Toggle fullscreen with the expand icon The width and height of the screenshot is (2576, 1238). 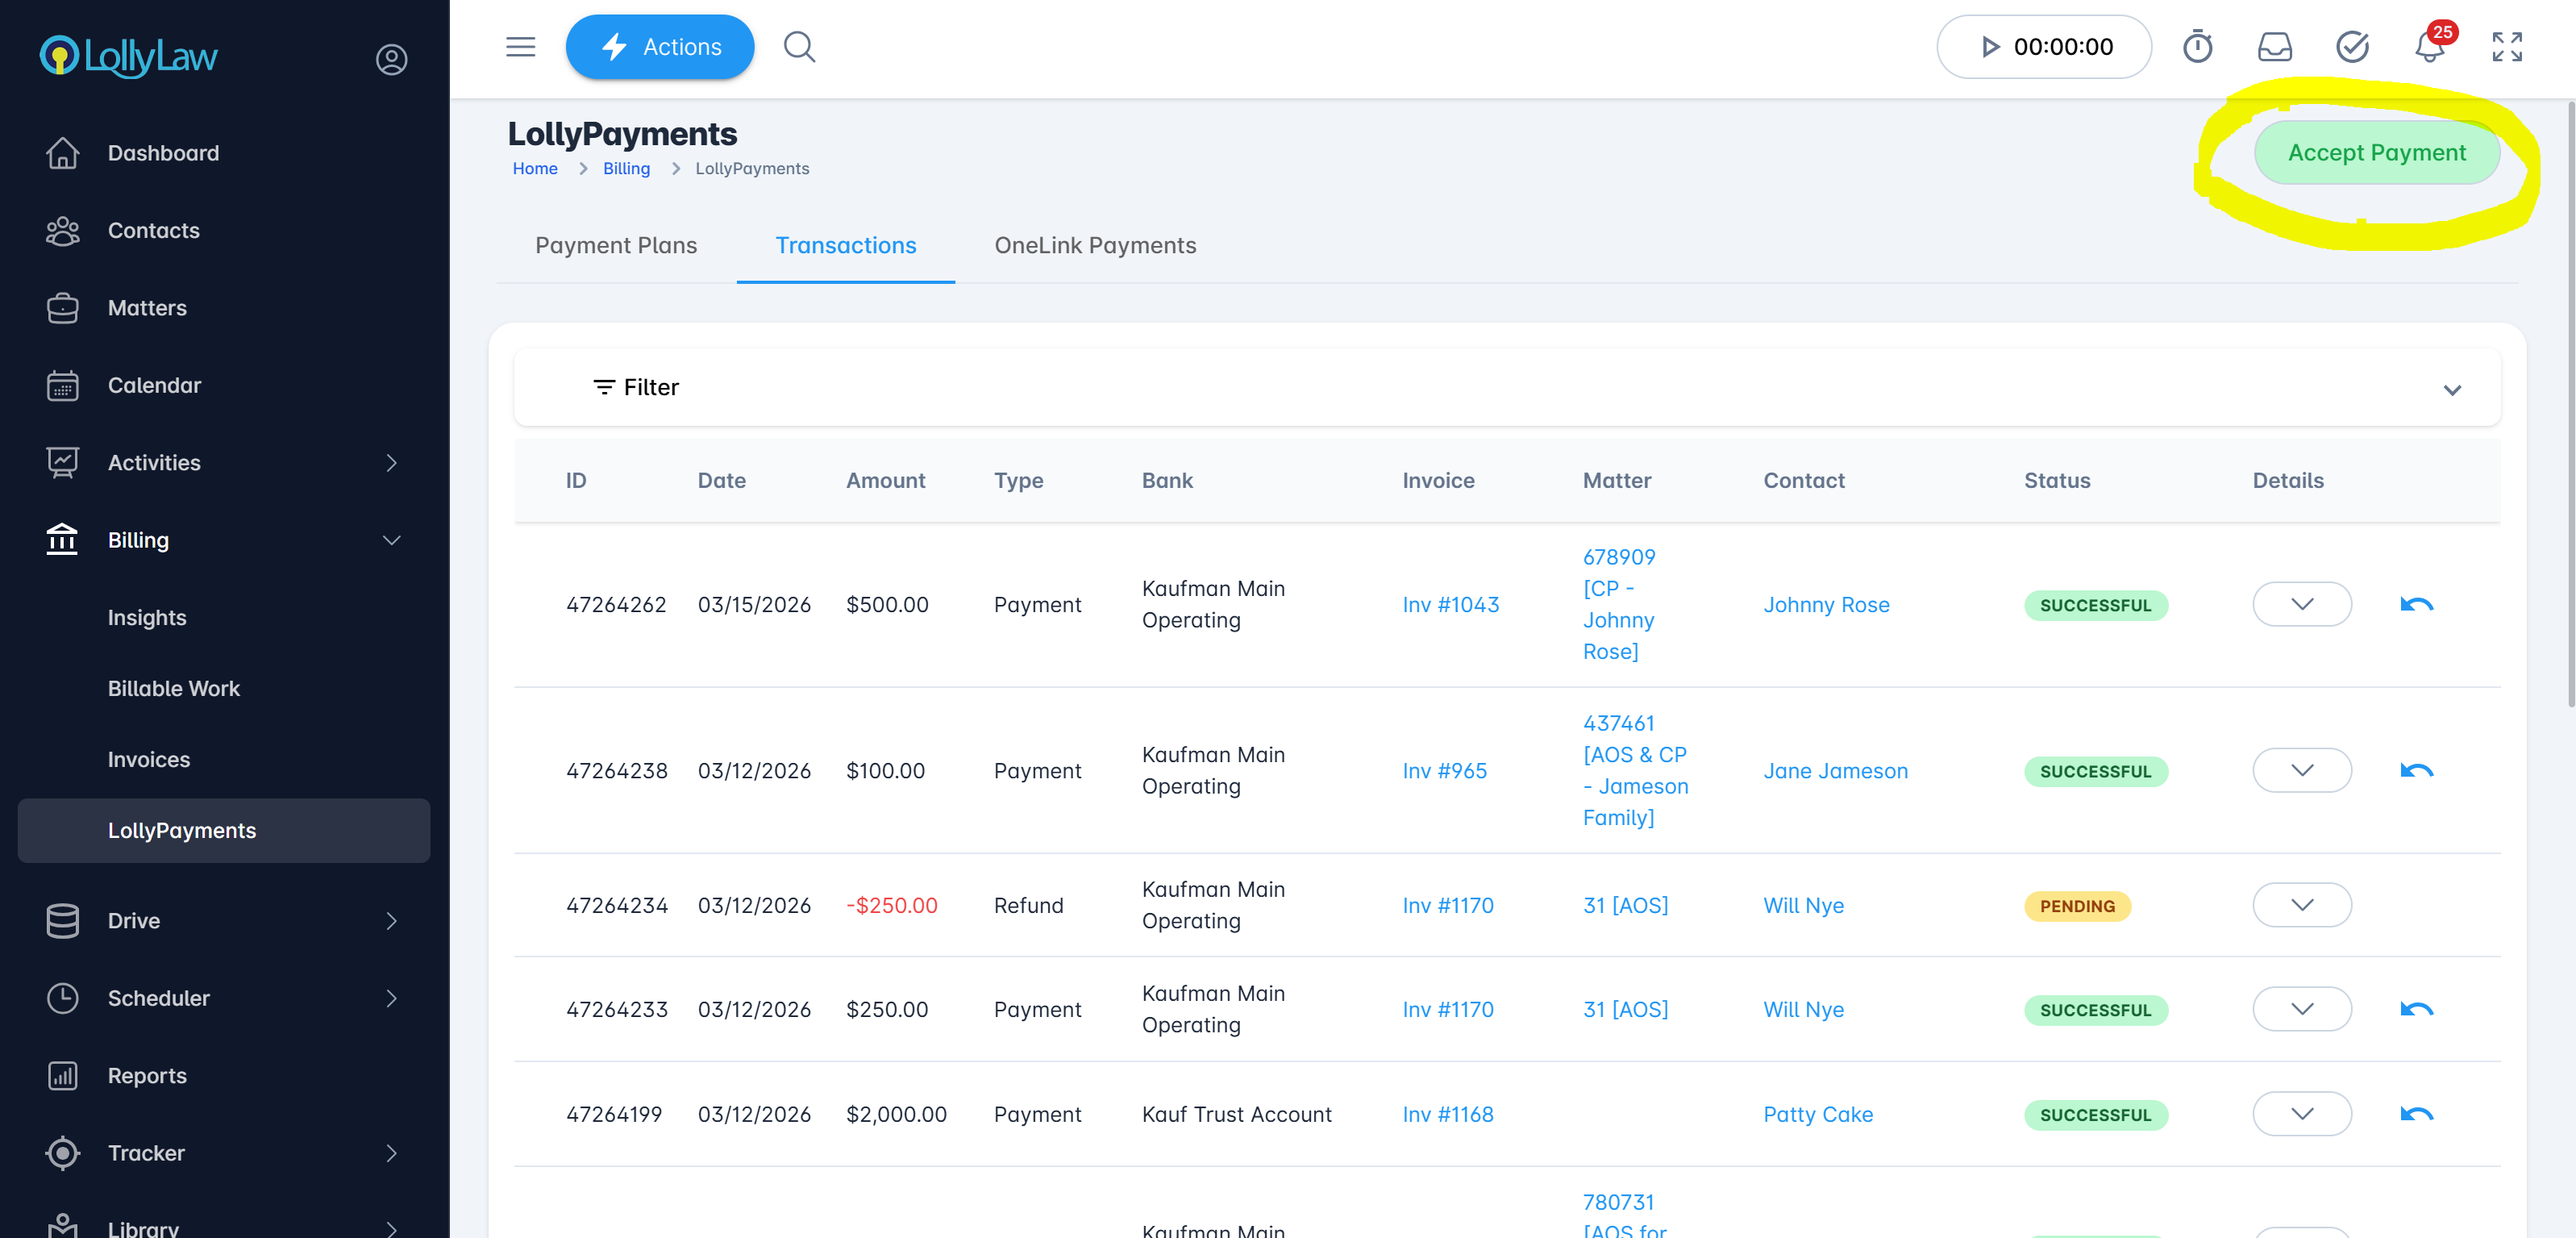pyautogui.click(x=2507, y=47)
